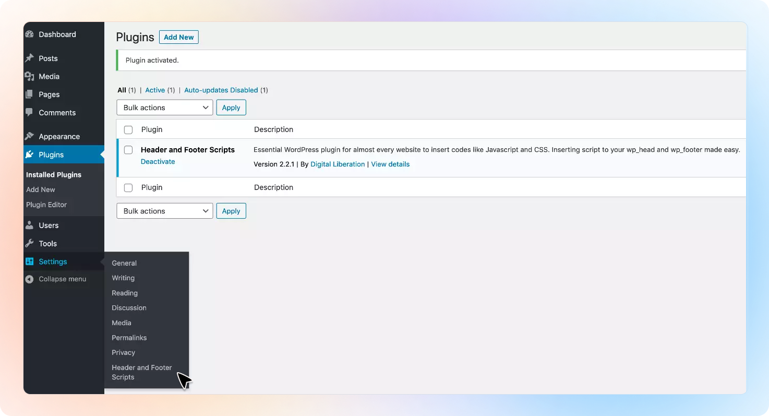Open Plugin Editor in the sidebar
Viewport: 769px width, 416px height.
[46, 205]
